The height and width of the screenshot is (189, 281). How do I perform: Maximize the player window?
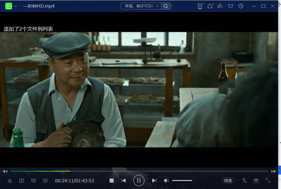coord(263,6)
